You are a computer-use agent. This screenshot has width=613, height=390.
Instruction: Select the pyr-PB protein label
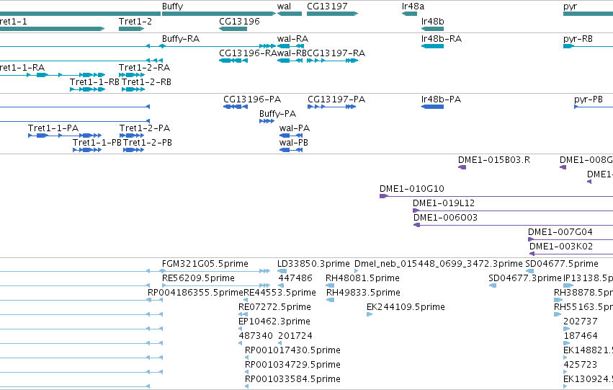589,99
